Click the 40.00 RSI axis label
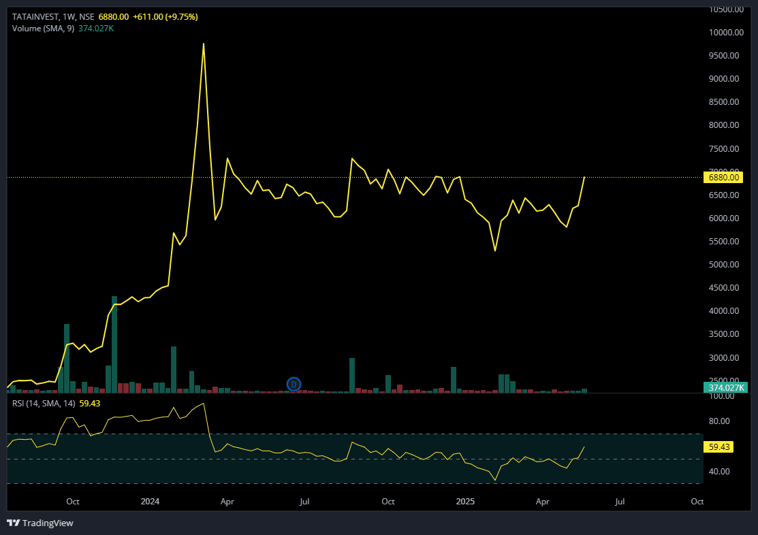Viewport: 758px width, 535px height. (x=719, y=472)
